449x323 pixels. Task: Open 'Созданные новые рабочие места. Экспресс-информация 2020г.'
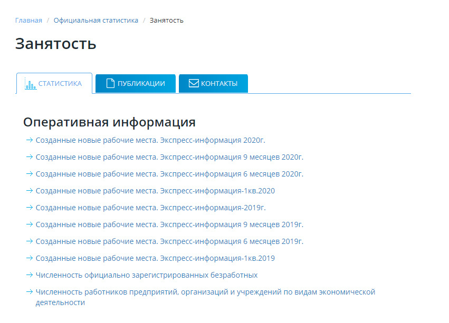[x=149, y=140]
